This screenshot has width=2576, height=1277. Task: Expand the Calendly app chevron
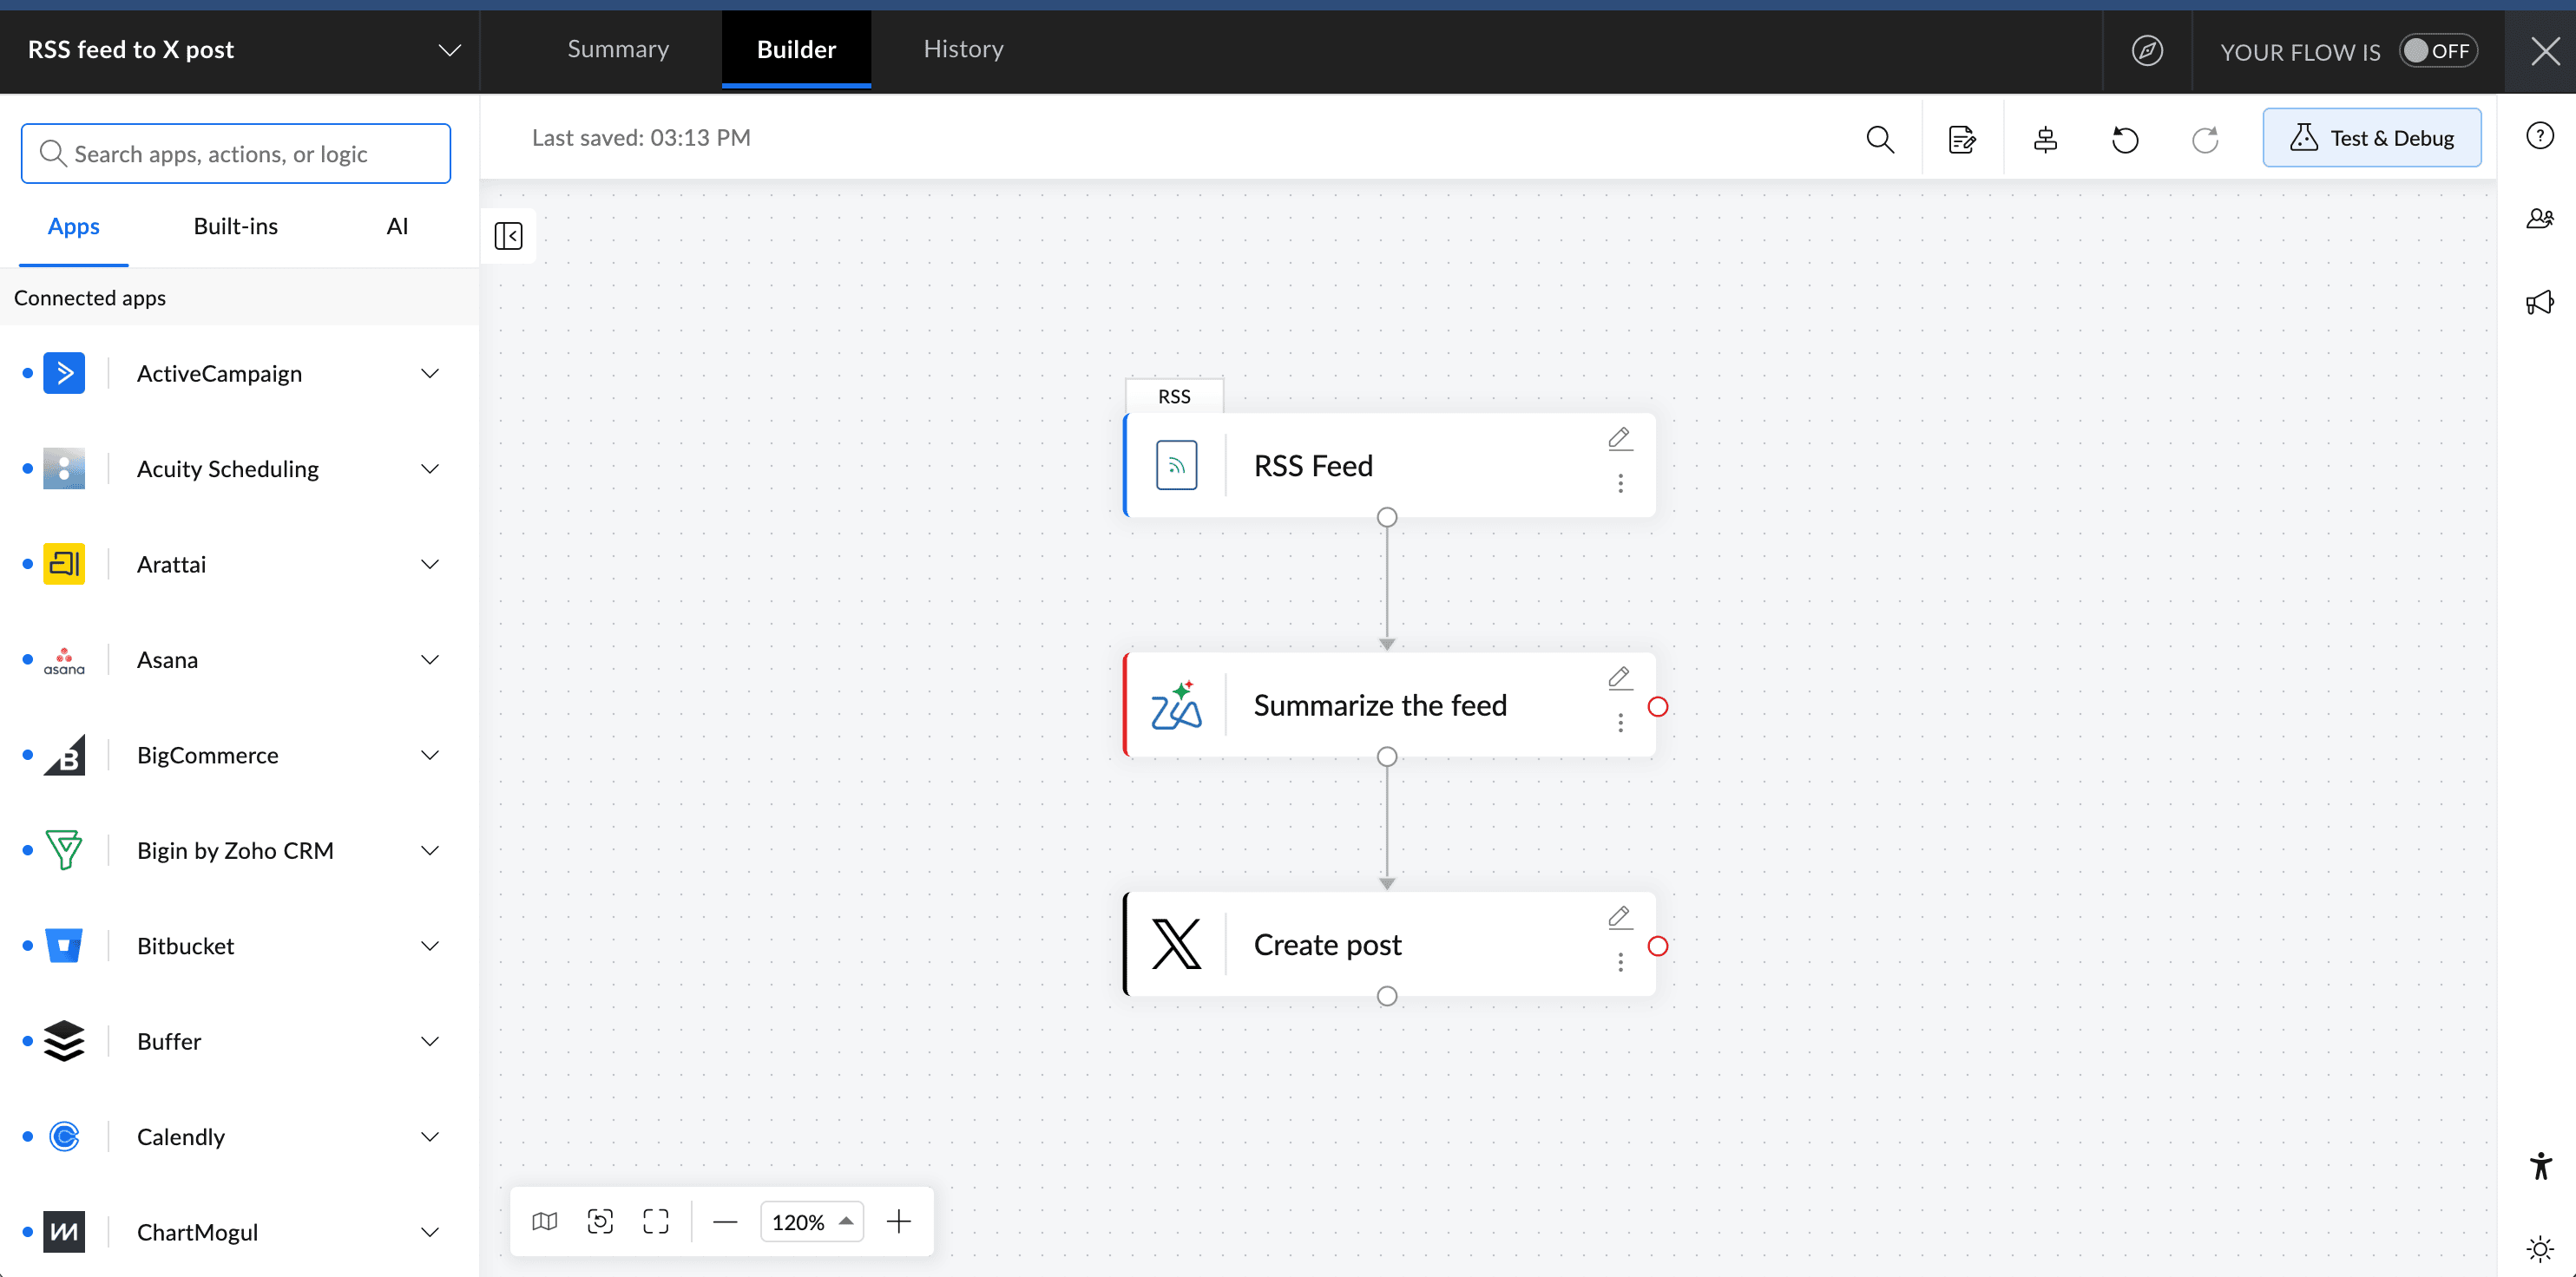point(430,1137)
